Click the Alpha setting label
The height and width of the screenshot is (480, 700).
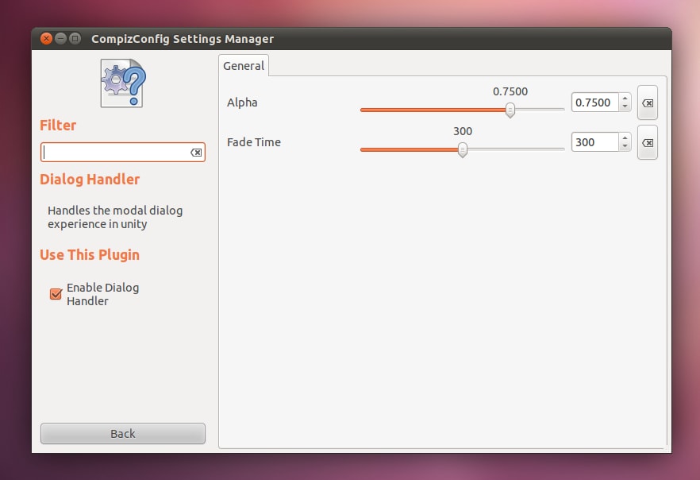click(242, 103)
